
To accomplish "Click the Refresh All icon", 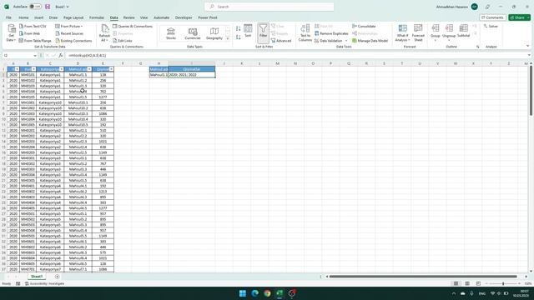I will point(104,28).
